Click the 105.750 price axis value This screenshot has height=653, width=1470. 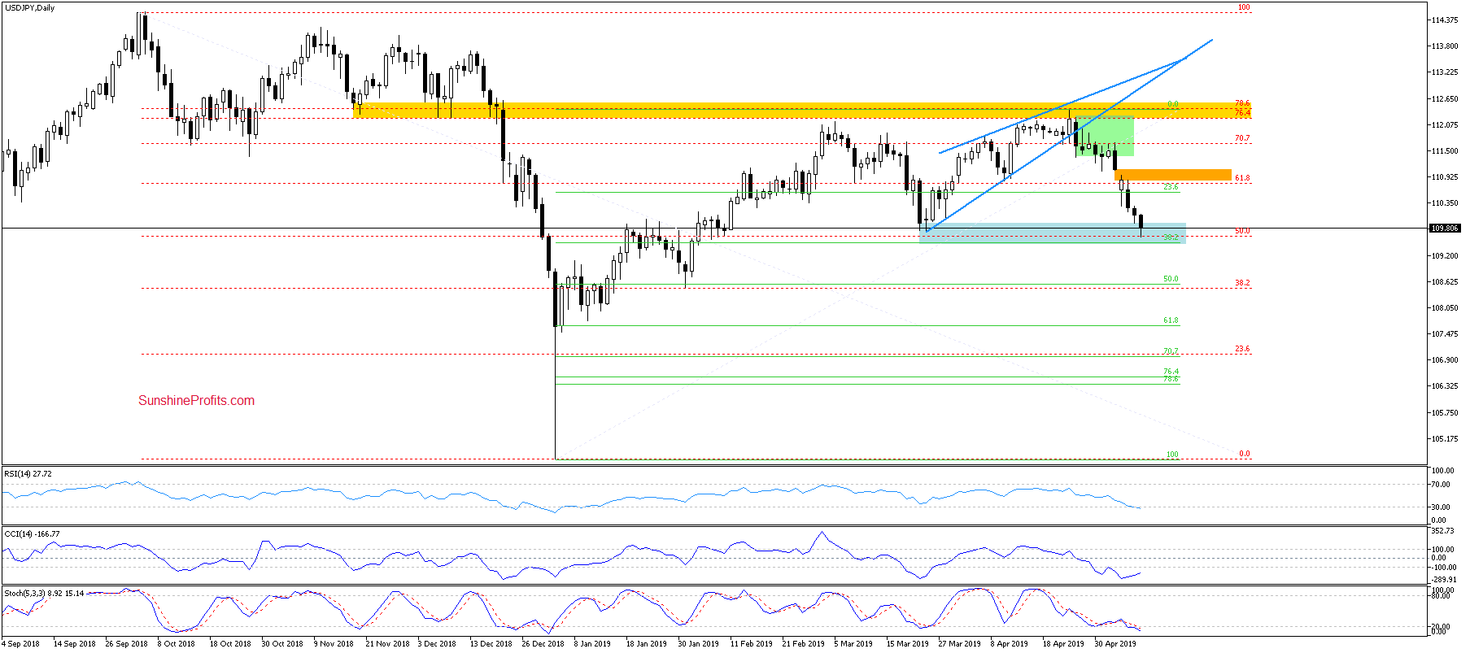[x=1445, y=413]
